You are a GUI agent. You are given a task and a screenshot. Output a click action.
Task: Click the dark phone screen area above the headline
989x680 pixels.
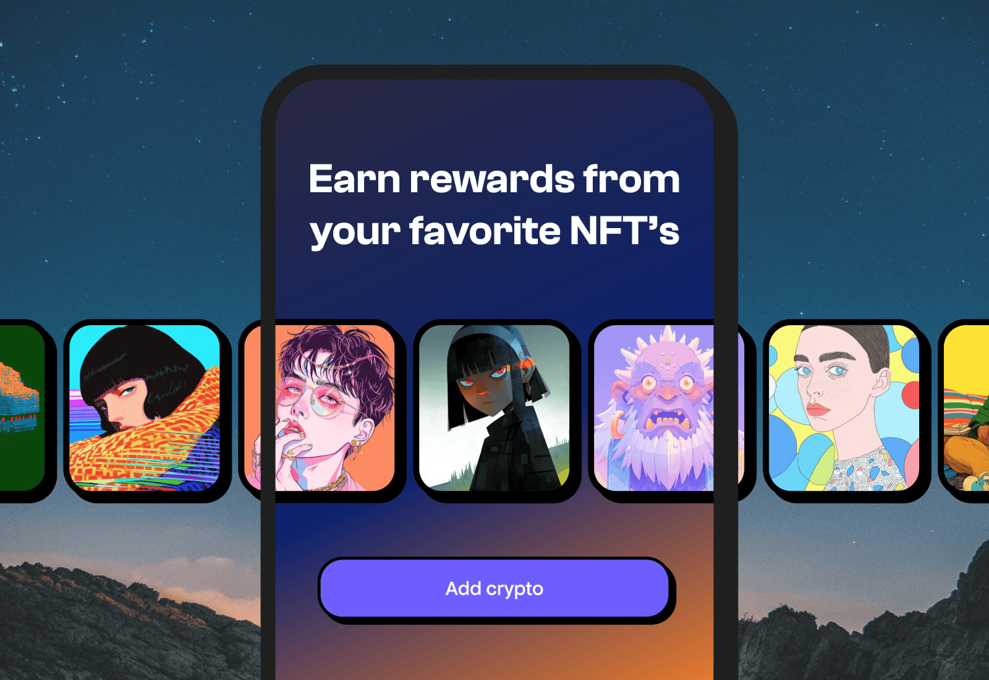[x=494, y=117]
